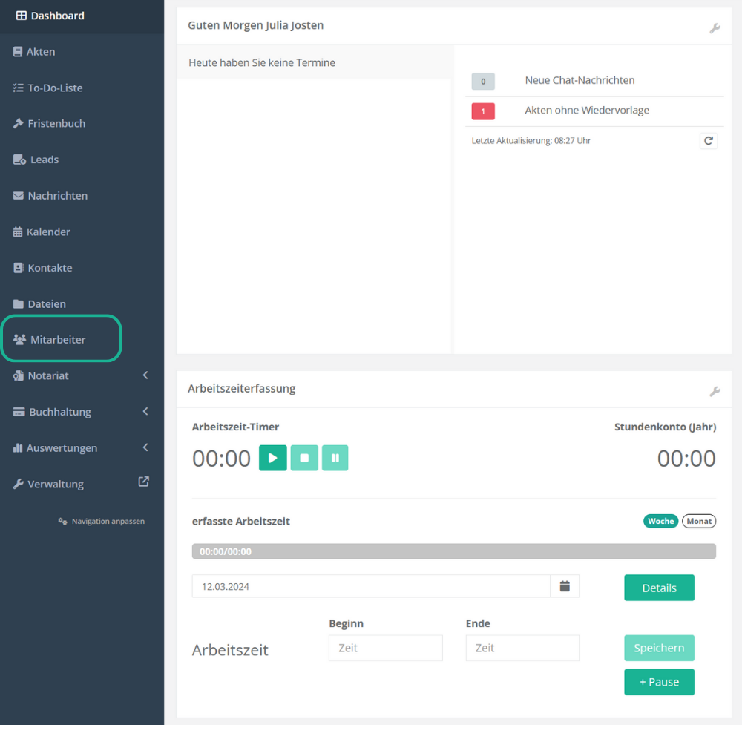Open the calendar date picker icon
The height and width of the screenshot is (742, 742).
(x=565, y=586)
